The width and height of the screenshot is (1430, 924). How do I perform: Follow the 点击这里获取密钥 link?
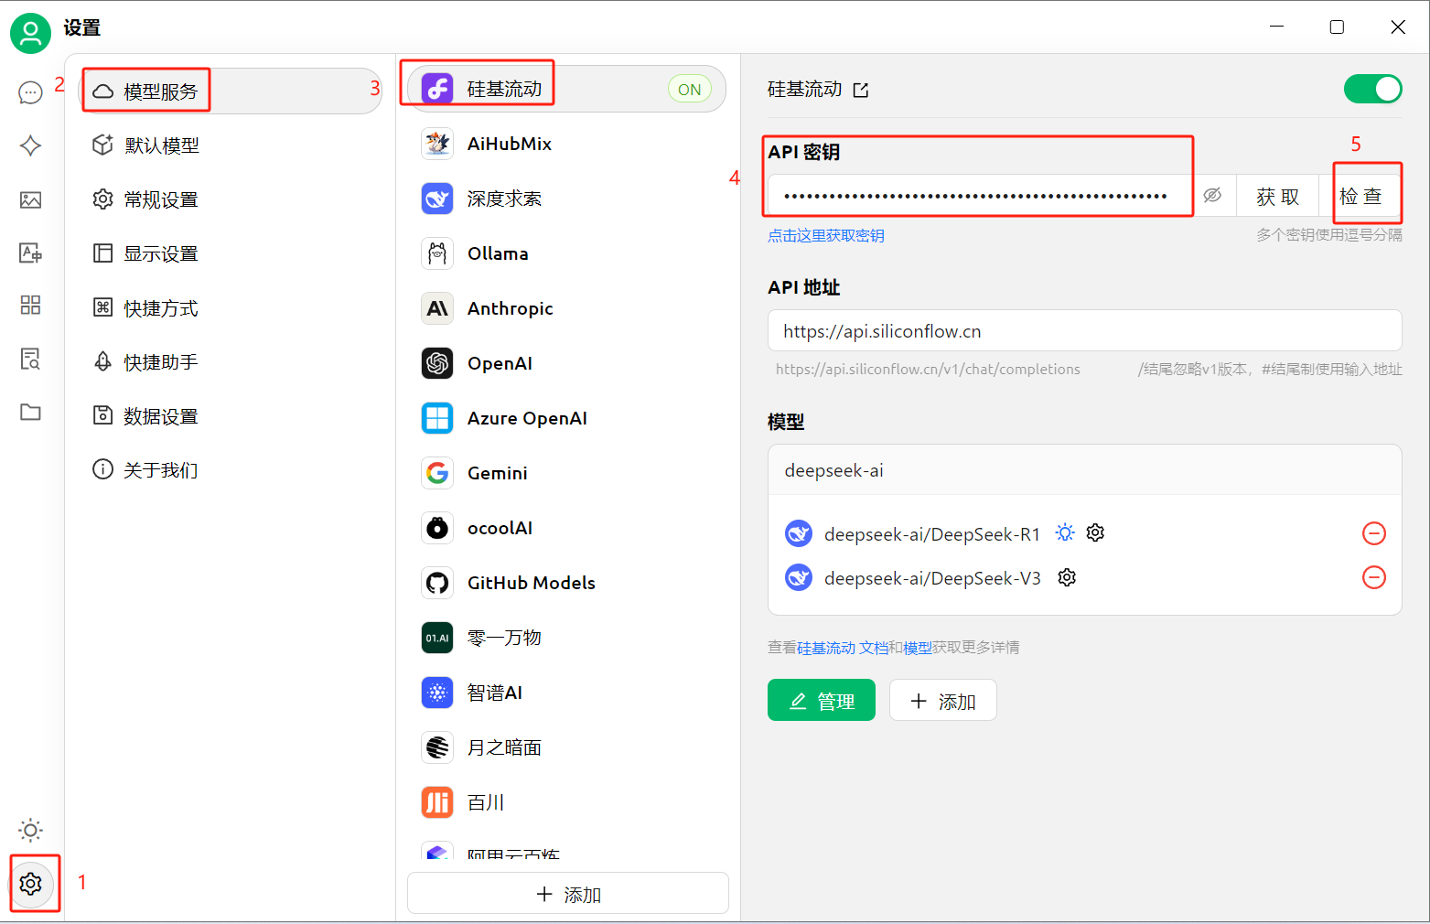coord(825,235)
